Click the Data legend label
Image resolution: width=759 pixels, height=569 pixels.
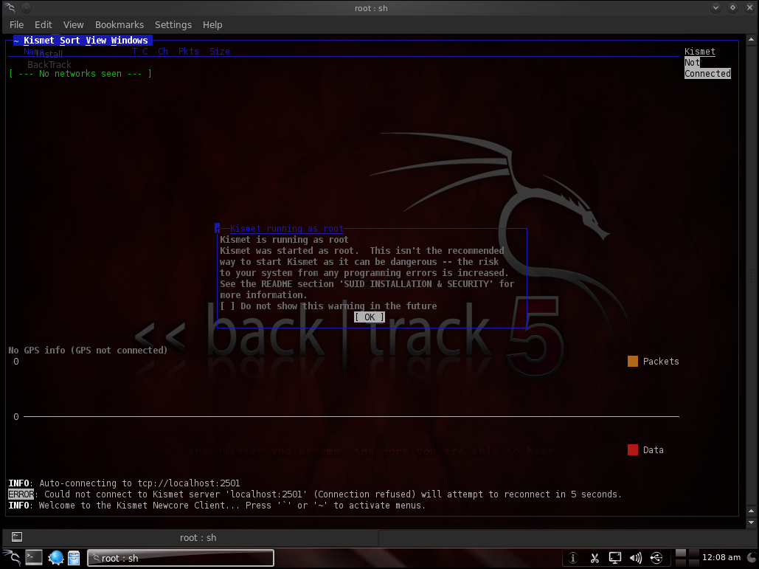[x=653, y=450]
